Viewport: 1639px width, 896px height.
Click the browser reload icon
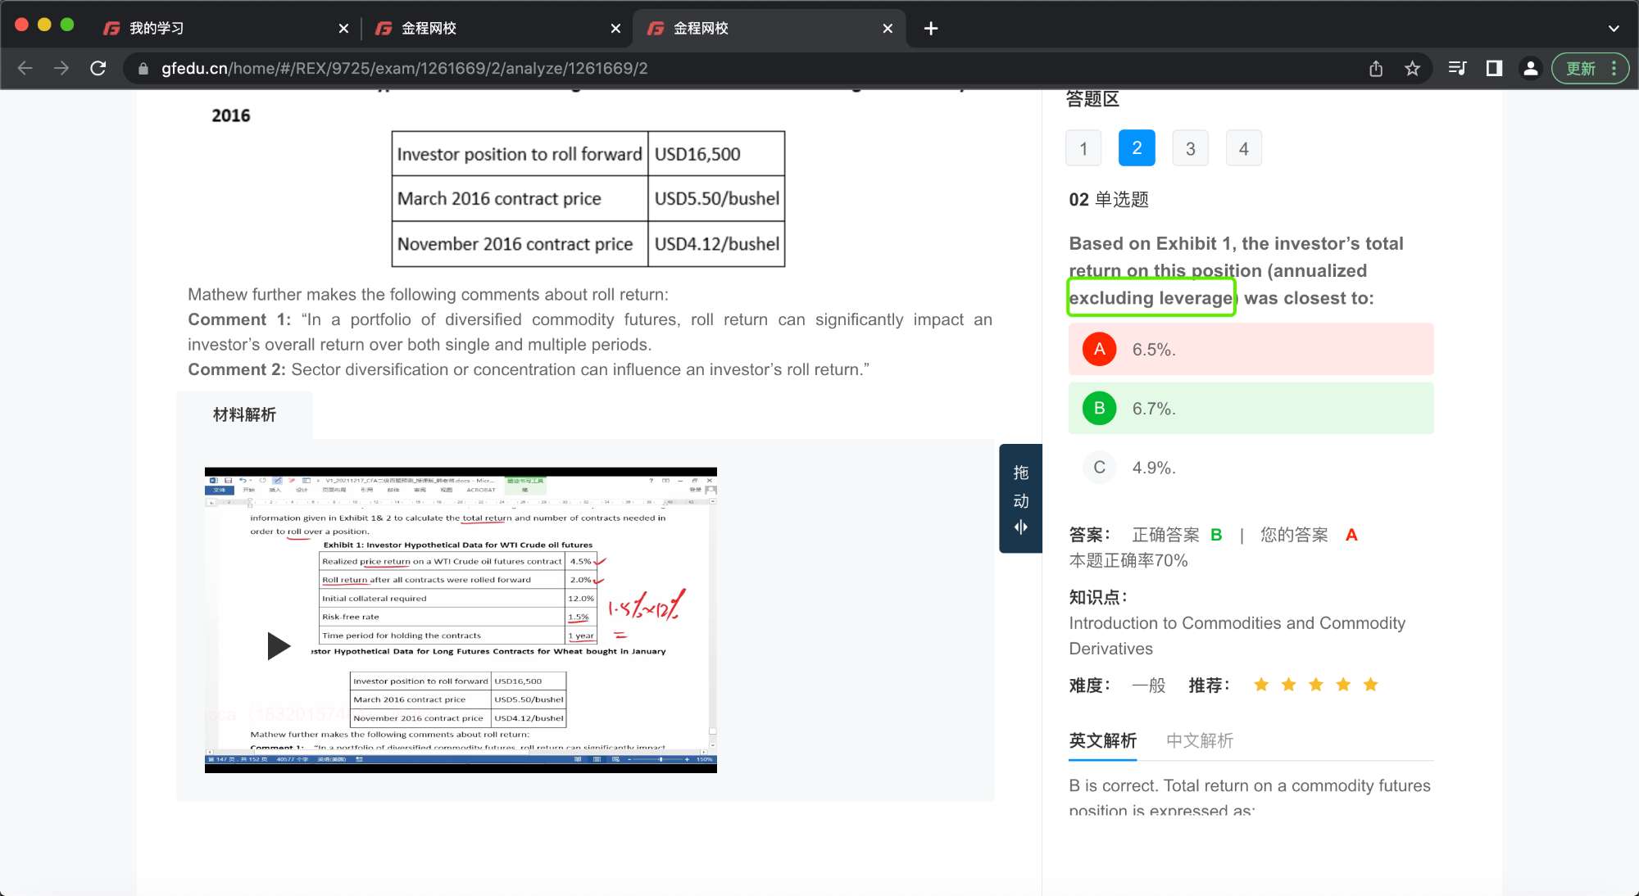click(x=98, y=68)
